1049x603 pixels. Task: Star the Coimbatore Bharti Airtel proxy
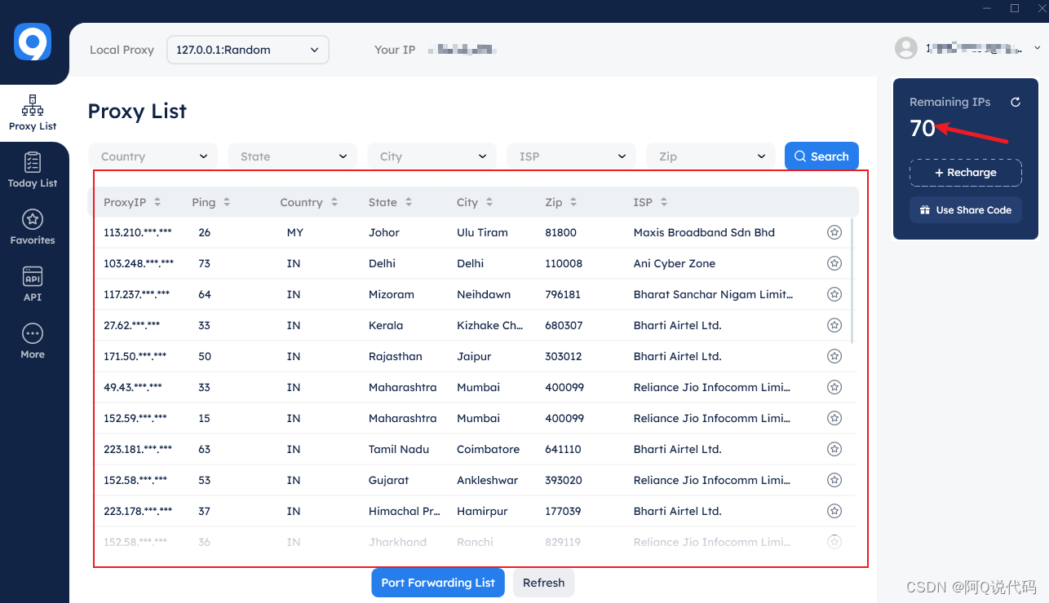834,449
